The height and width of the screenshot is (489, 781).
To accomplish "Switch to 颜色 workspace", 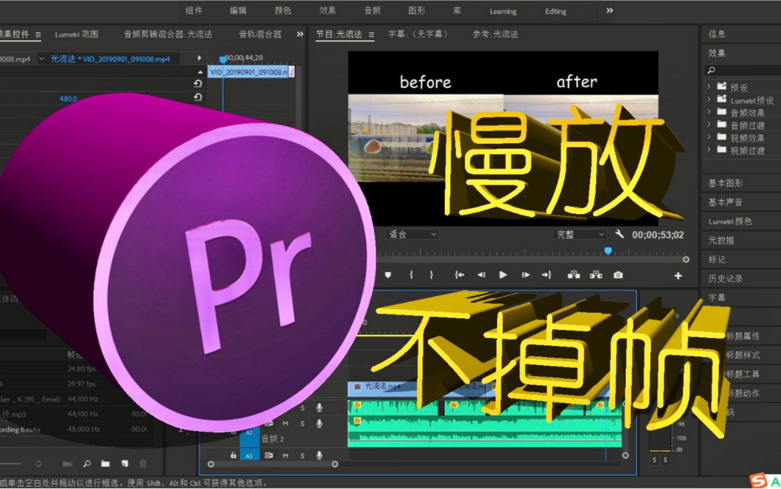I will [x=283, y=10].
